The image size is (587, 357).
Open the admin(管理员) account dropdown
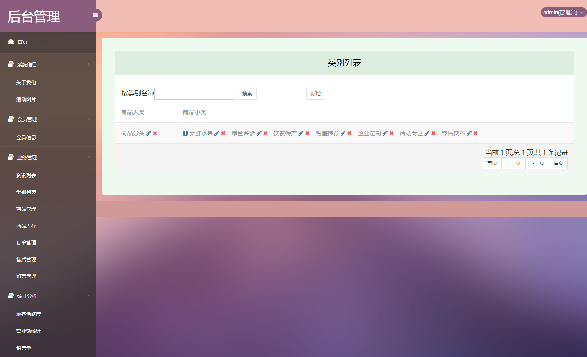click(563, 12)
